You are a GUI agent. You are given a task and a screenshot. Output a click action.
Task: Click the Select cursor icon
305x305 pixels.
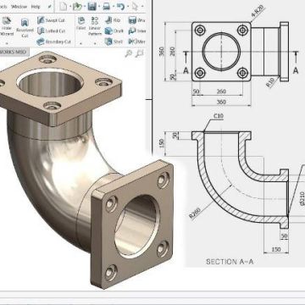(x=135, y=6)
